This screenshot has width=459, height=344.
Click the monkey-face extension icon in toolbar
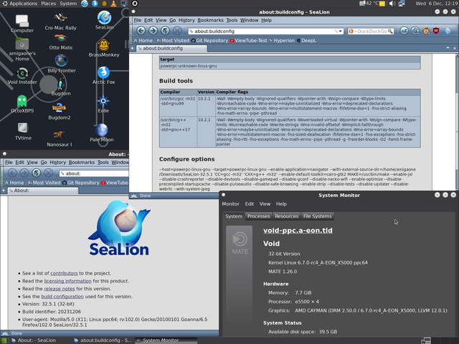coord(426,31)
